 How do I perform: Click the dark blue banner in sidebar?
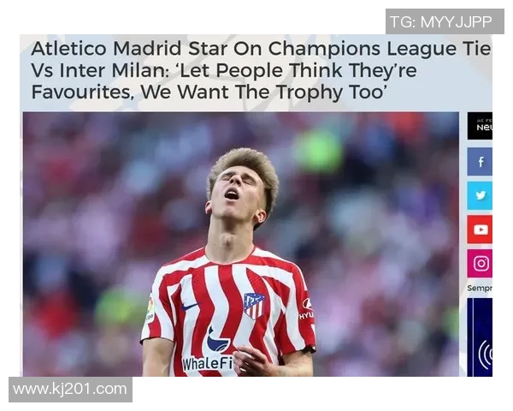coord(480,337)
